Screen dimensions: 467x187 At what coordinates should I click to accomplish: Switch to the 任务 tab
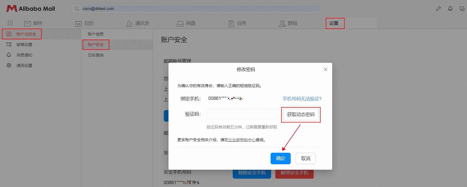(x=242, y=23)
